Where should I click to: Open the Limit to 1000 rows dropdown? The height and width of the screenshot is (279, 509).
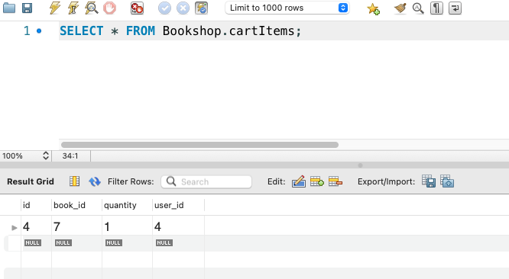pos(287,8)
